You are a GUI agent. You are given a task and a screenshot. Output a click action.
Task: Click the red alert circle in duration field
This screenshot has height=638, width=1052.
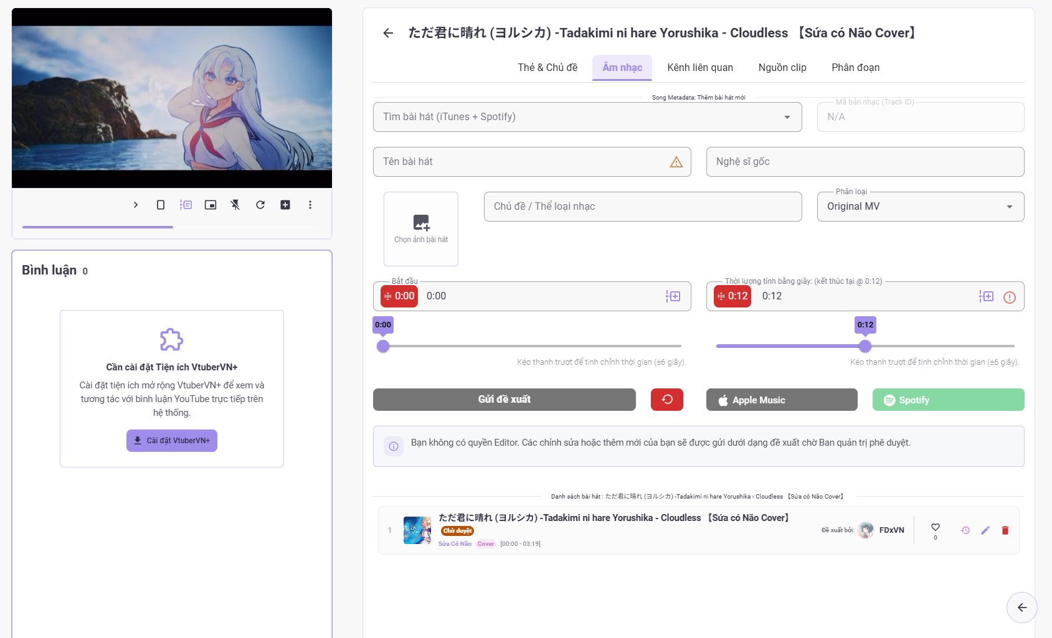(x=1010, y=298)
